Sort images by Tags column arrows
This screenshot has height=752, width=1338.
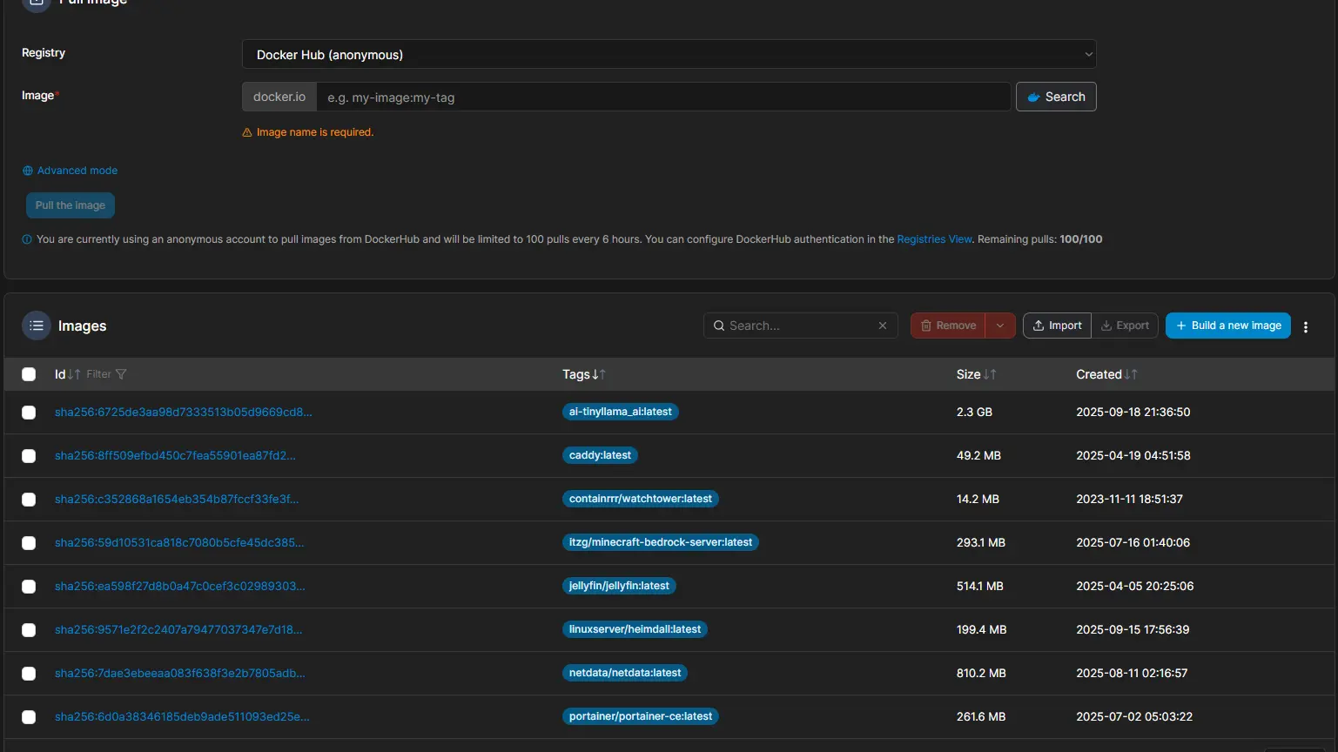599,374
